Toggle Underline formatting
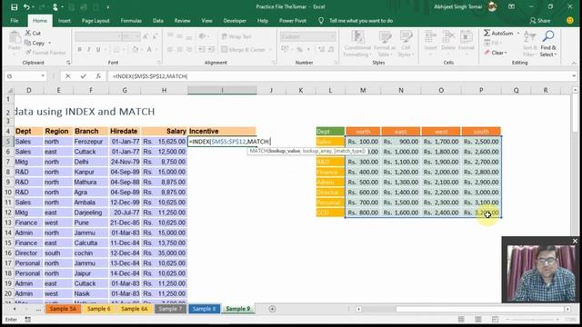The width and height of the screenshot is (582, 327). [98, 49]
